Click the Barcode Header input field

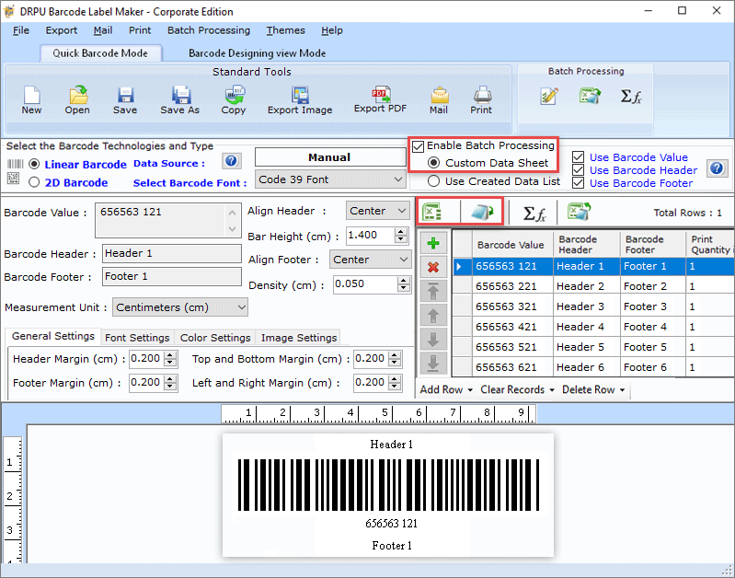tap(172, 253)
